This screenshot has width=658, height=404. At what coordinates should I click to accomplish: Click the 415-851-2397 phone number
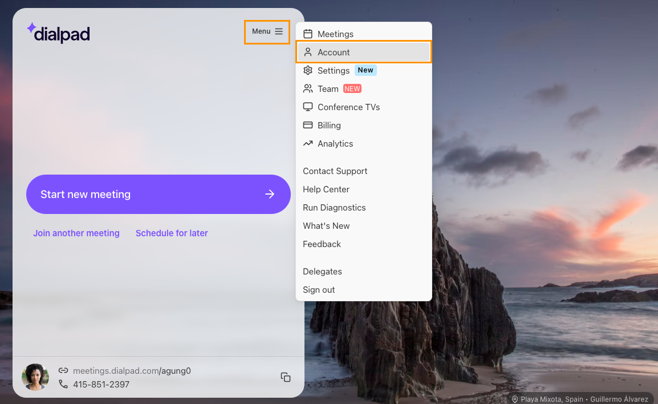101,384
